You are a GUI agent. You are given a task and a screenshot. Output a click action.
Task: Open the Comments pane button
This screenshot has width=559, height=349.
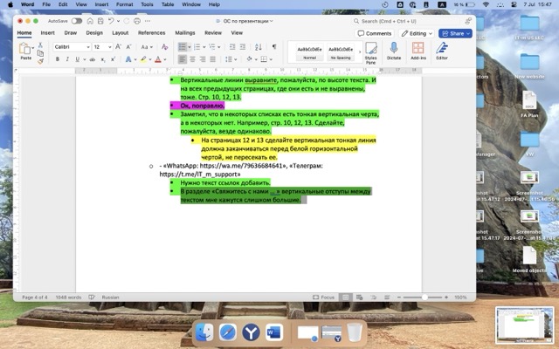click(x=375, y=33)
